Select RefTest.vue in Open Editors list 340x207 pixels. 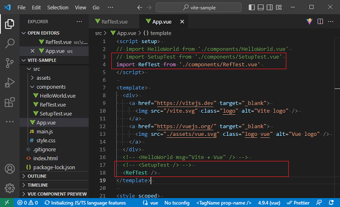(54, 42)
